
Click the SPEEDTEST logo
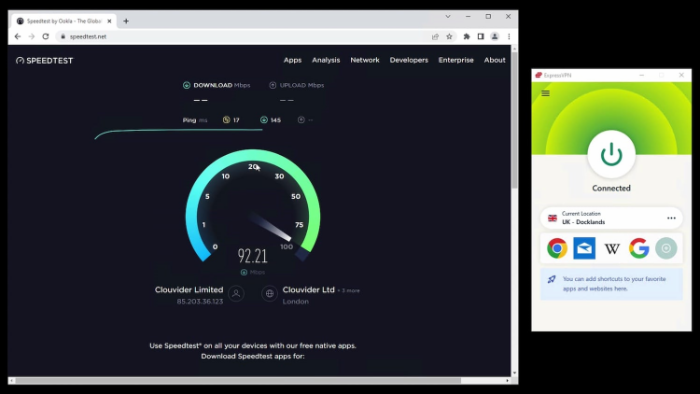[x=44, y=61]
